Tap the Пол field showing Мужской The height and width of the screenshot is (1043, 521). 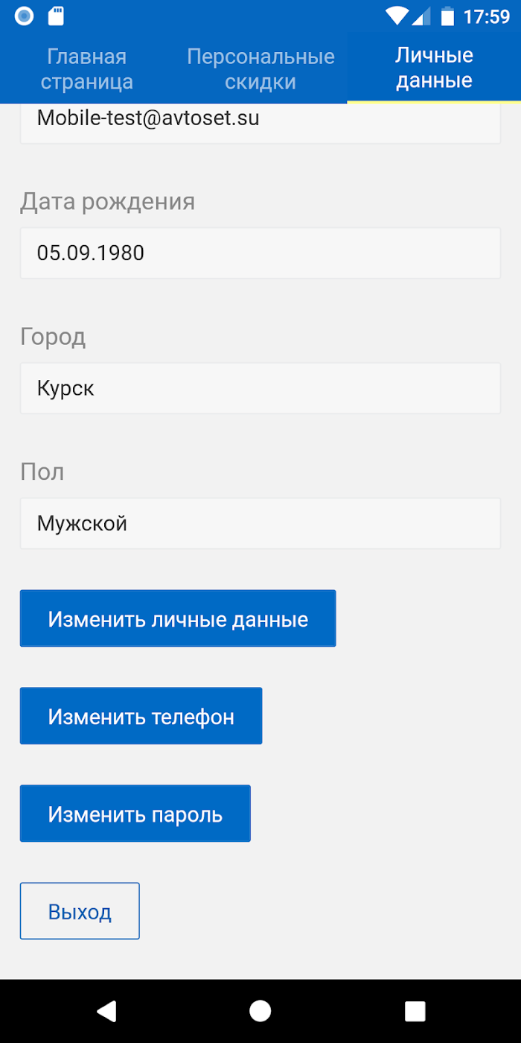tap(260, 524)
